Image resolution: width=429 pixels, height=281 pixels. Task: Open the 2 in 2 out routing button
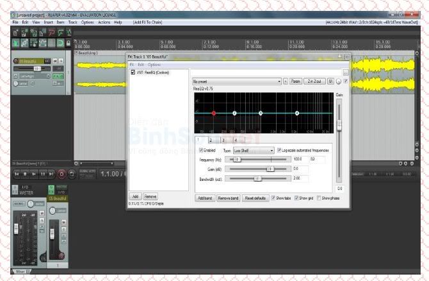pos(314,81)
